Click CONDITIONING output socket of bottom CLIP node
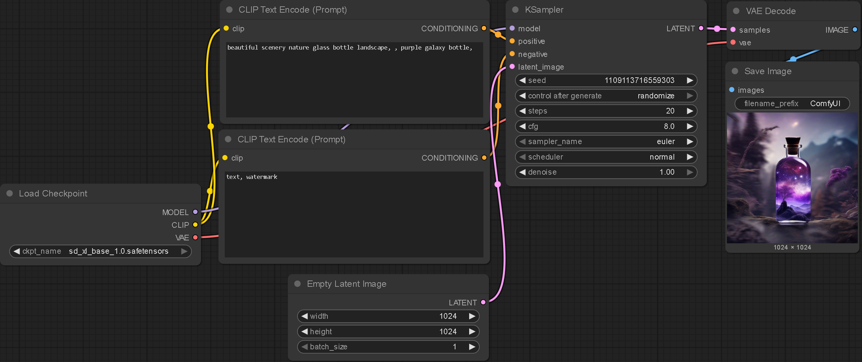Viewport: 862px width, 362px height. point(484,157)
